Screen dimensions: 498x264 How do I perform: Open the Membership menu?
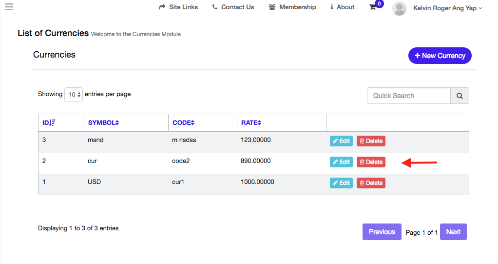pyautogui.click(x=292, y=7)
